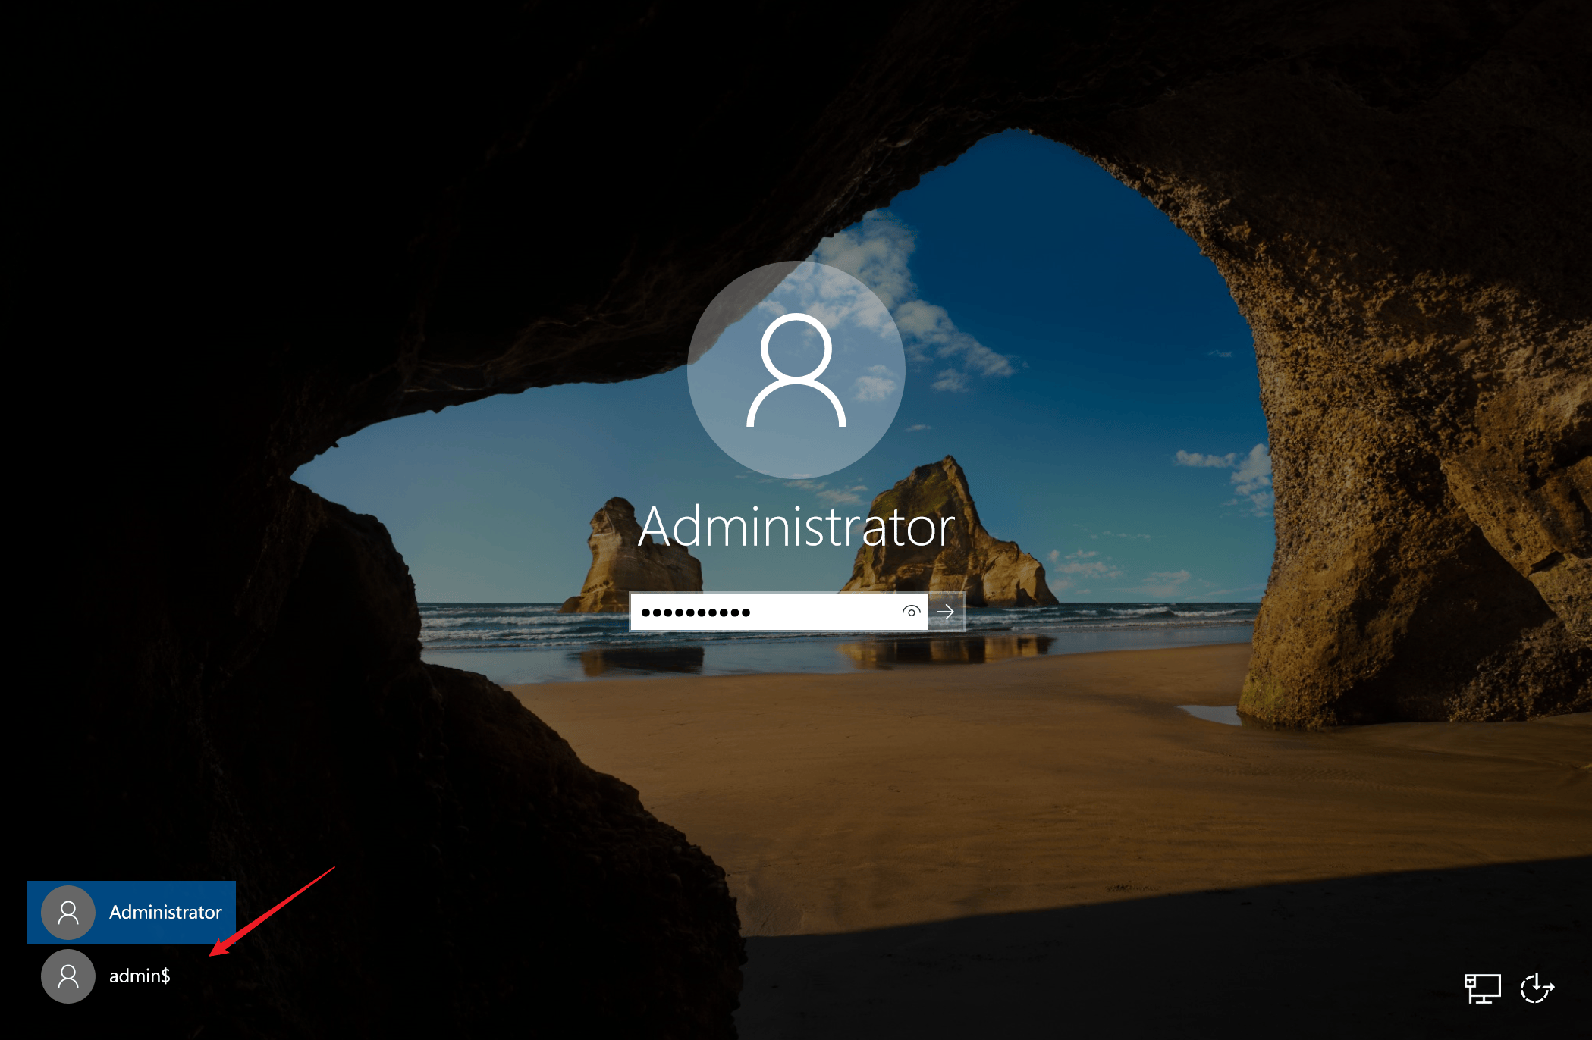Click the red arrow annotation pointing to admin$
1592x1040 pixels.
tap(273, 910)
